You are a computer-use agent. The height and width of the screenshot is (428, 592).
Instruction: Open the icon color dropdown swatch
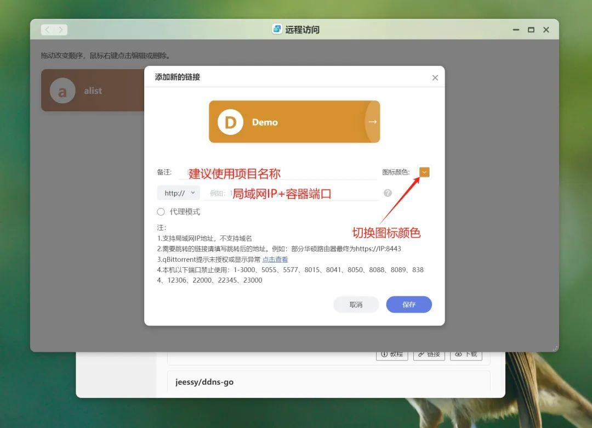point(424,172)
